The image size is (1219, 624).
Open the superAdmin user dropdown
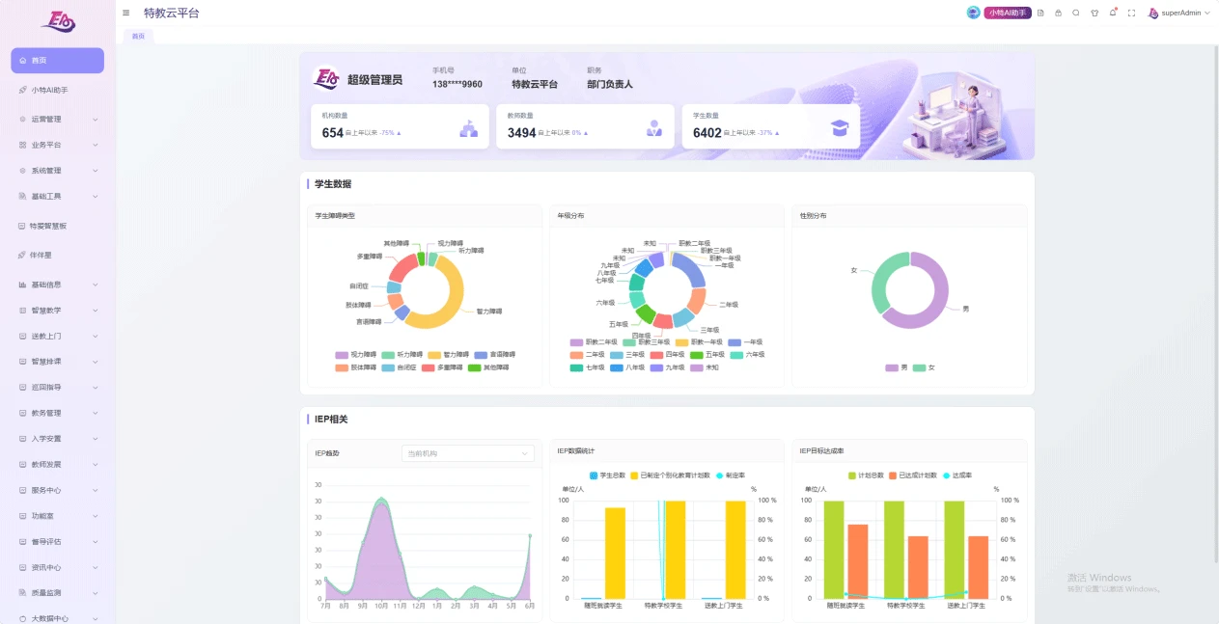(x=1179, y=13)
